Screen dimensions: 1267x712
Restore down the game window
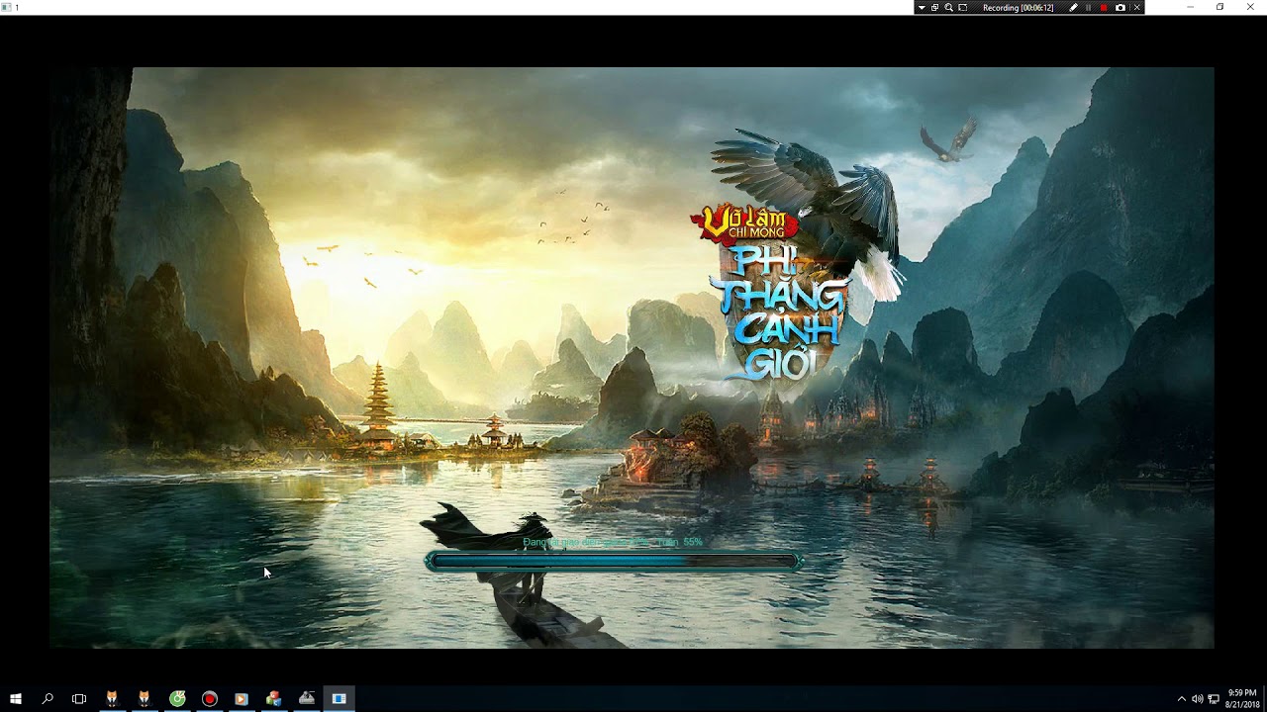point(1219,7)
